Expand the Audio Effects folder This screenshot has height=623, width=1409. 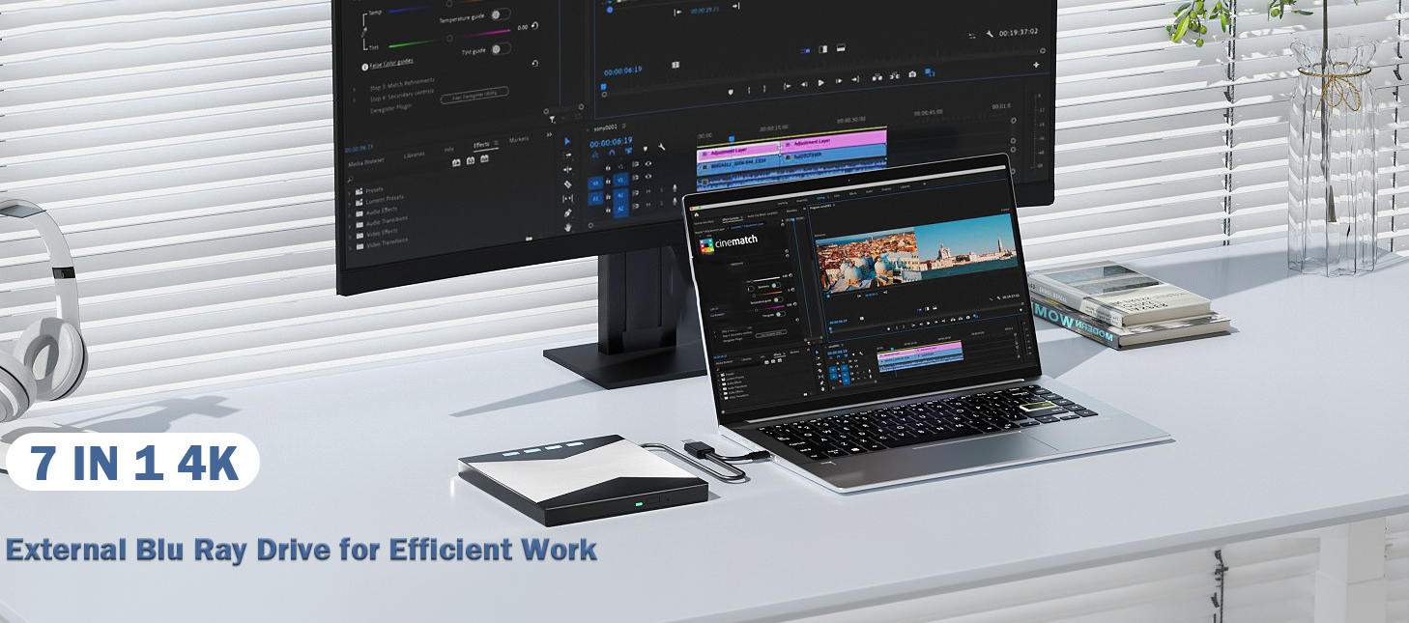point(382,210)
